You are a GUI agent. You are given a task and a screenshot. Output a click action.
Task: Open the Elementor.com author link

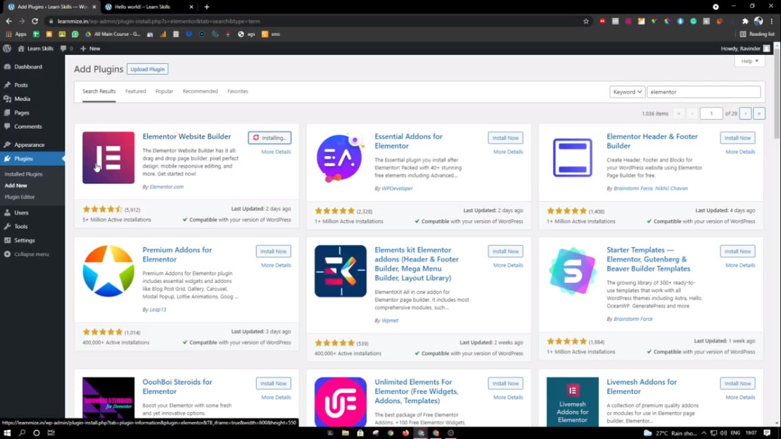click(167, 187)
